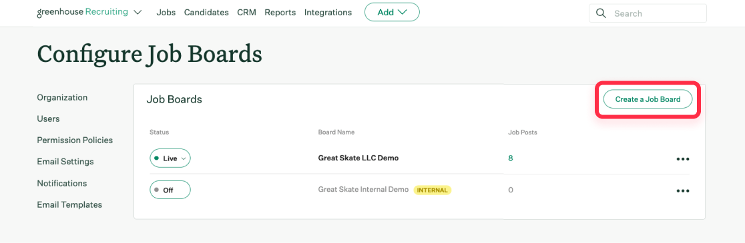
Task: Open Integrations in the top navigation
Action: [328, 13]
